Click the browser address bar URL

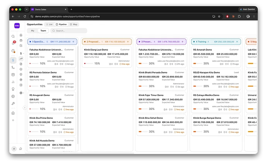tap(67, 17)
